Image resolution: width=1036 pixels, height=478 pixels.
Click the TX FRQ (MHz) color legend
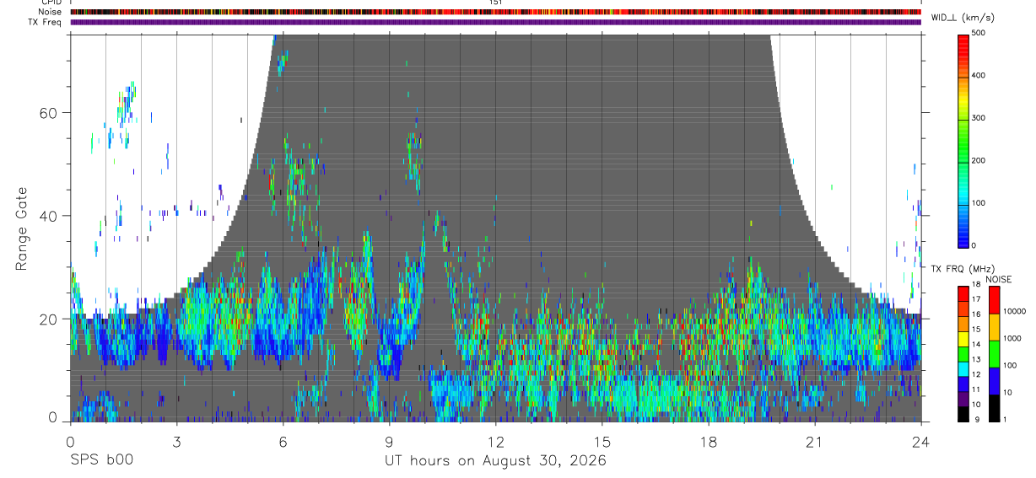click(963, 353)
